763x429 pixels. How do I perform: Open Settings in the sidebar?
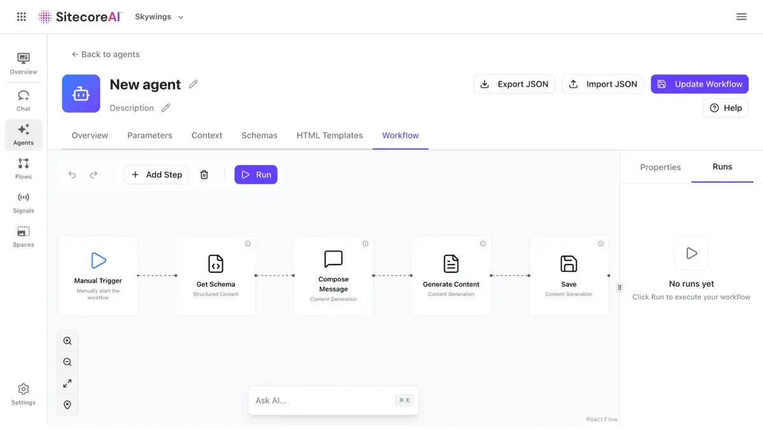coord(24,394)
